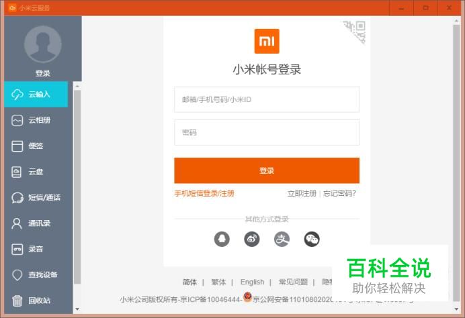
Task: Select the 云输入 sidebar item
Action: (x=36, y=95)
